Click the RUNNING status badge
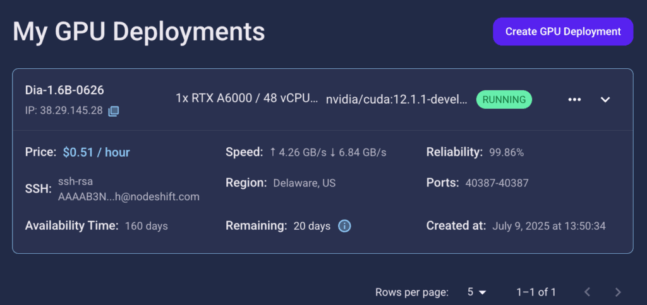Viewport: 647px width, 305px height. click(x=504, y=99)
